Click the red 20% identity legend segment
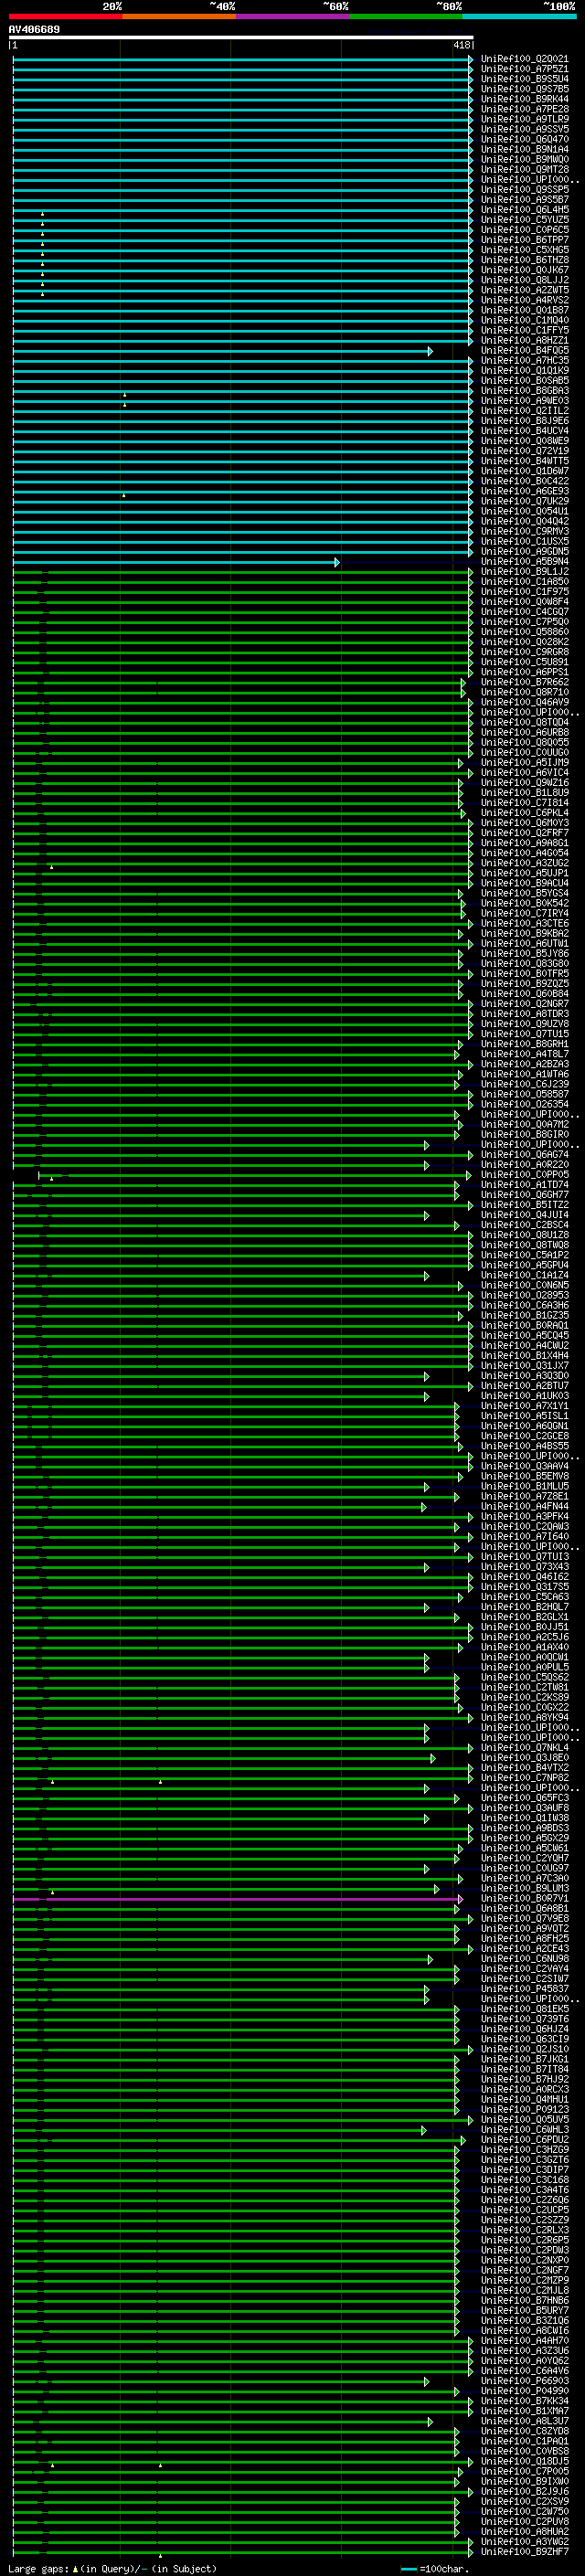 (65, 16)
